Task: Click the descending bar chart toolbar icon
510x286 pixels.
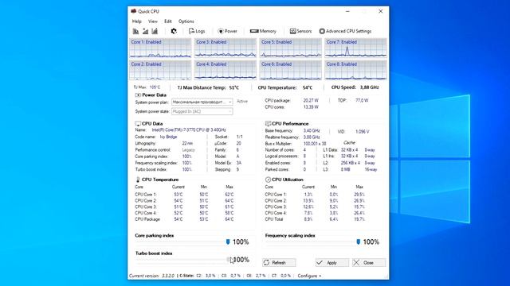Action: (135, 31)
